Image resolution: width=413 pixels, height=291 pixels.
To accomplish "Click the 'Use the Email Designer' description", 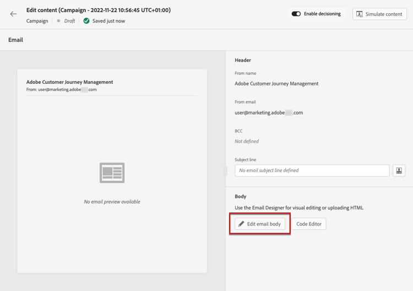I will [299, 208].
